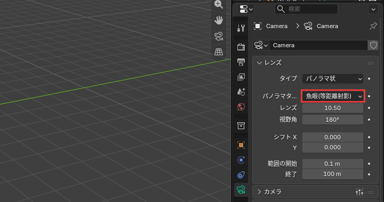
Task: Click the properties search field
Action: [306, 9]
